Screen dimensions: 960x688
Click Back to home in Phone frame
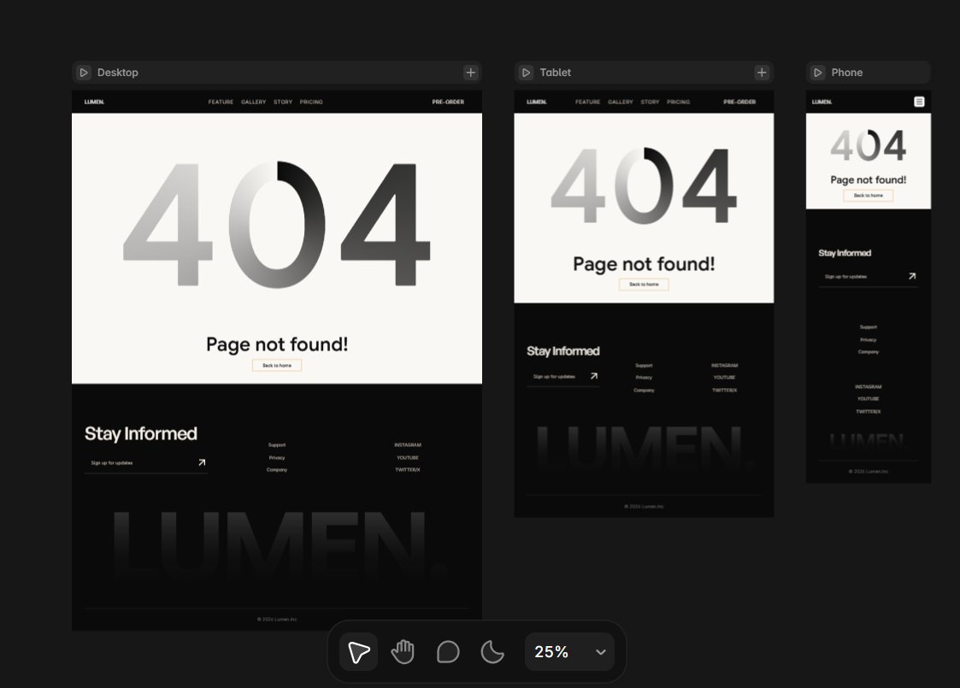[x=869, y=195]
